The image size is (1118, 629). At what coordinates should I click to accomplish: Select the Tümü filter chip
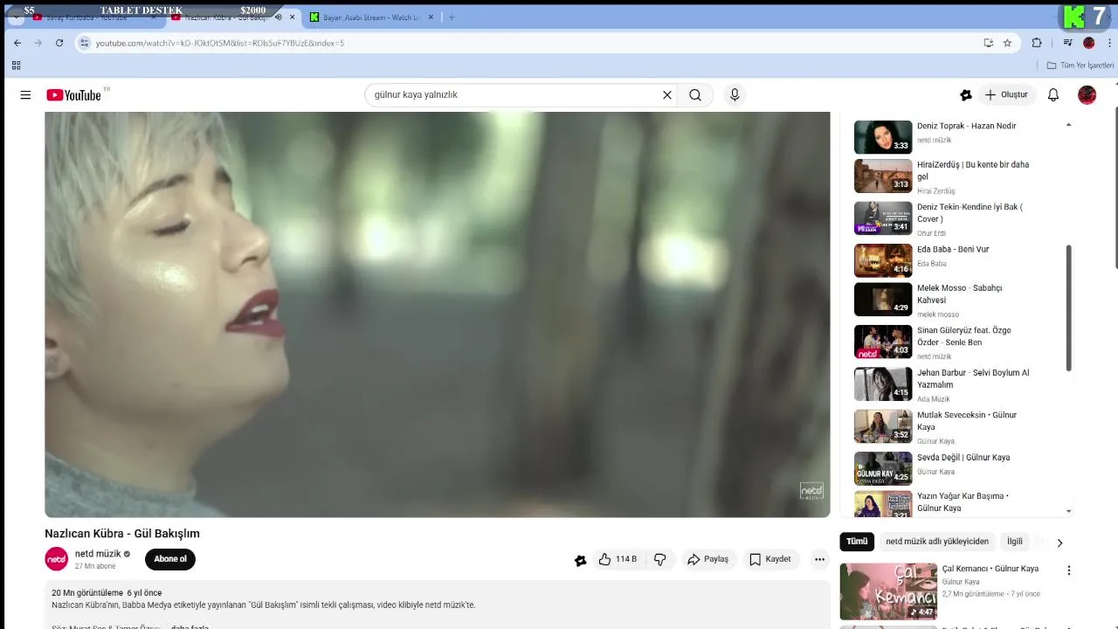click(x=857, y=542)
